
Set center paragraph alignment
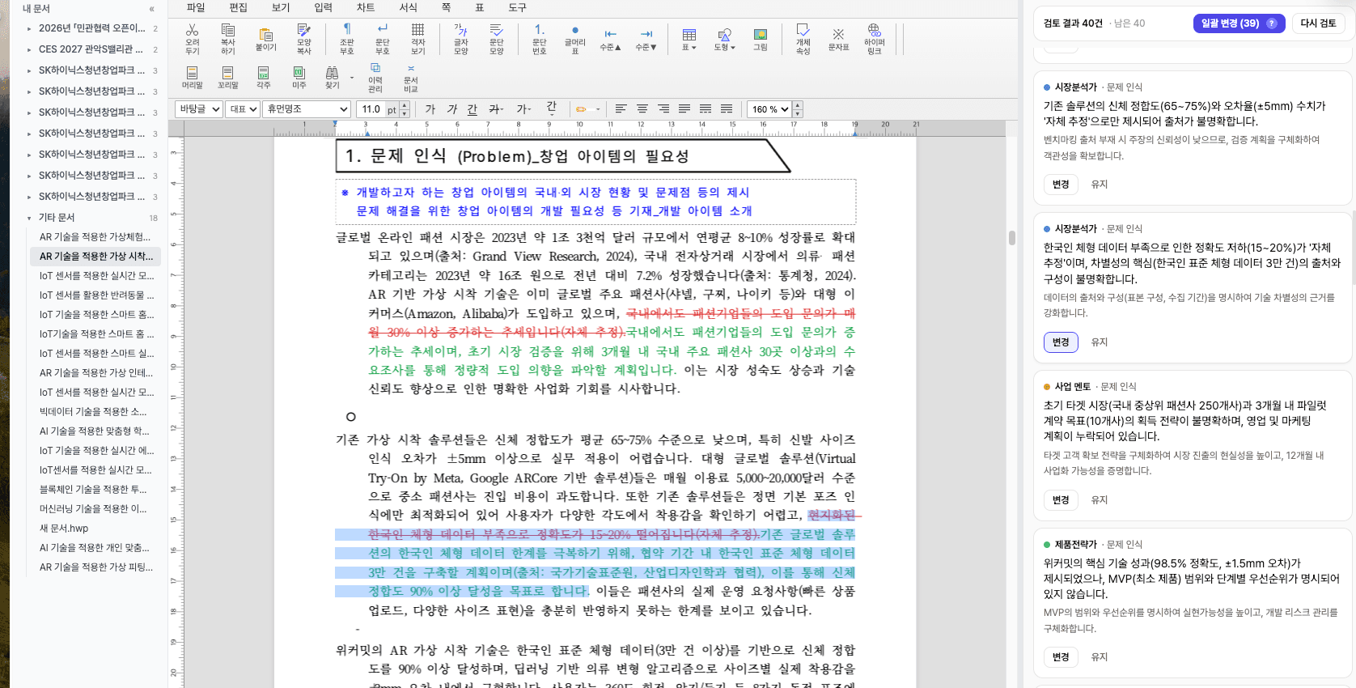pyautogui.click(x=642, y=108)
